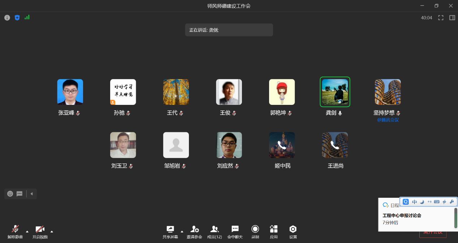Open the emoji reactions smiley icon

10,194
